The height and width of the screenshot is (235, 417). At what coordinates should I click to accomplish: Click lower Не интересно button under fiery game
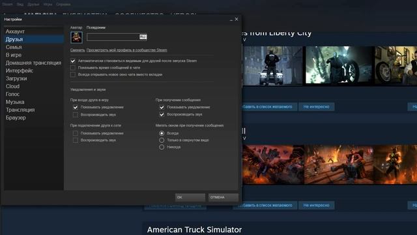tap(316, 206)
